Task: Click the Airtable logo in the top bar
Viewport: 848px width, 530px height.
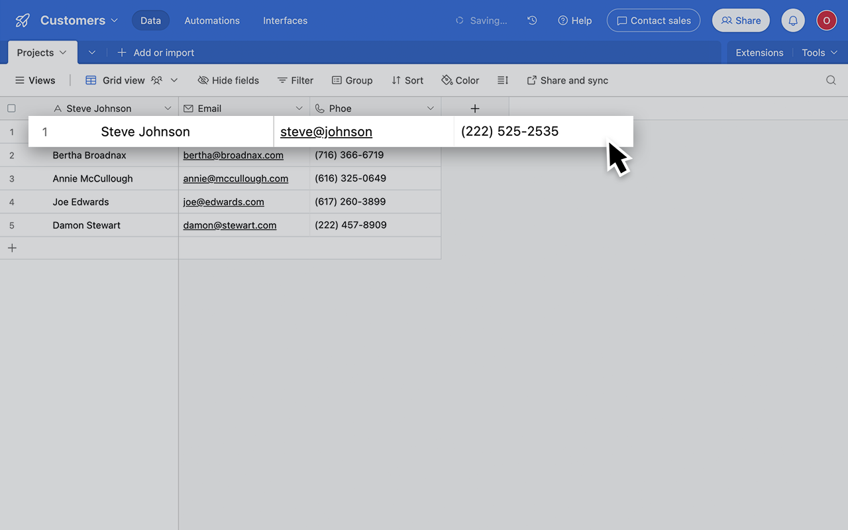Action: [x=22, y=20]
